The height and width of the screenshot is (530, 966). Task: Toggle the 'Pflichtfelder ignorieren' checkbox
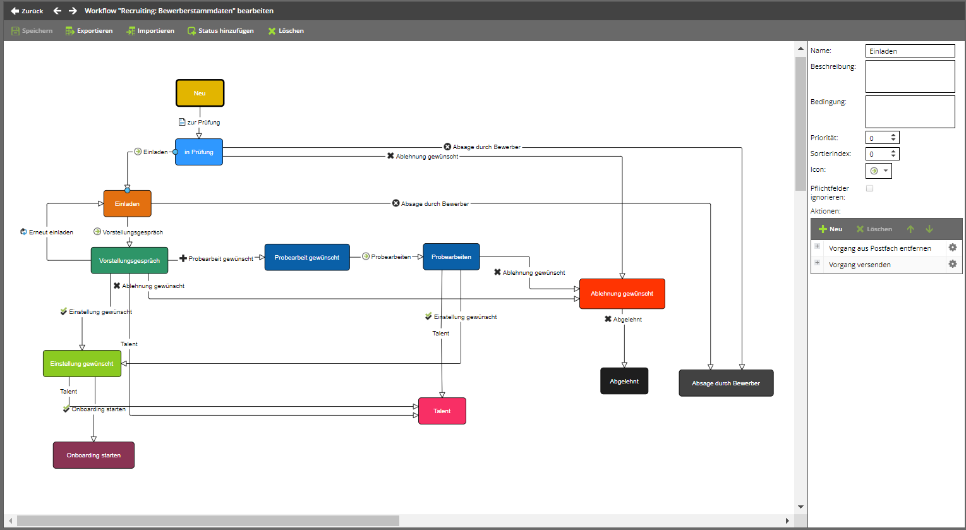(x=870, y=188)
